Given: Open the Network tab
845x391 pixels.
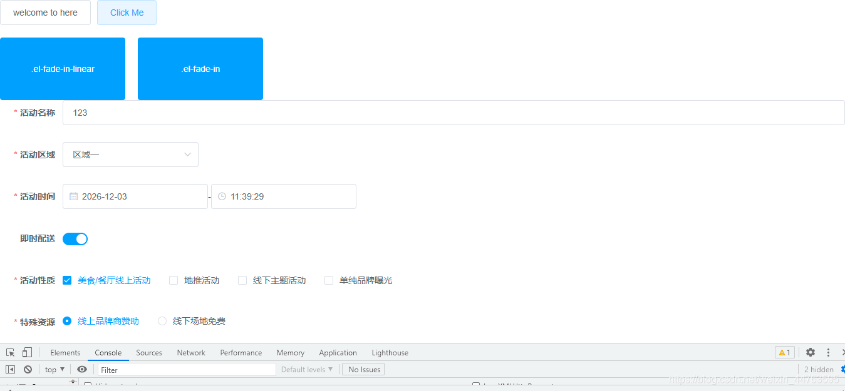Looking at the screenshot, I should (x=191, y=352).
